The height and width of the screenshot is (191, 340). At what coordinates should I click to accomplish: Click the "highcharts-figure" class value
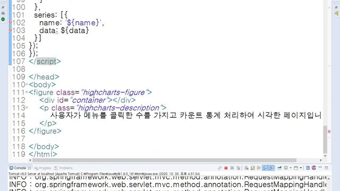coord(115,92)
